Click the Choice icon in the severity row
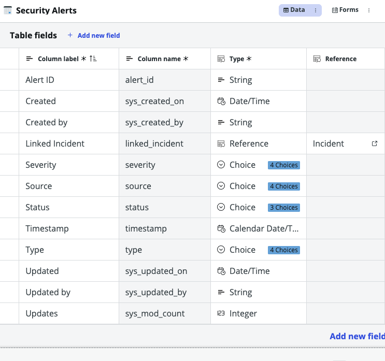Viewport: 385px width, 361px height. click(x=221, y=165)
